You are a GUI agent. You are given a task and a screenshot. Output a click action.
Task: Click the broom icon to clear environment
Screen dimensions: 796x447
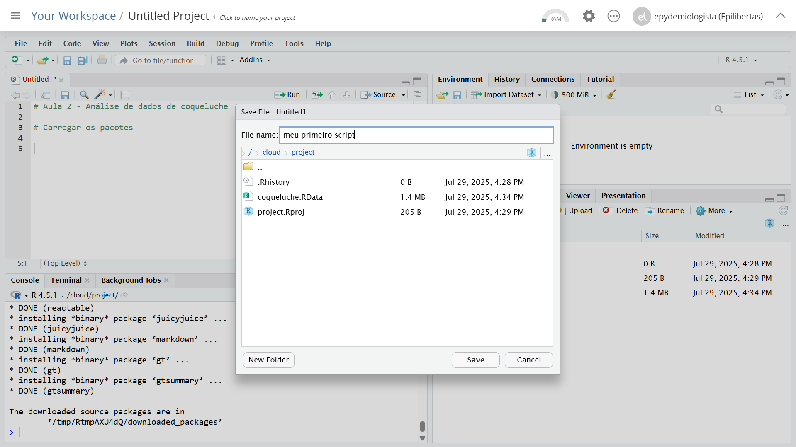pos(611,95)
